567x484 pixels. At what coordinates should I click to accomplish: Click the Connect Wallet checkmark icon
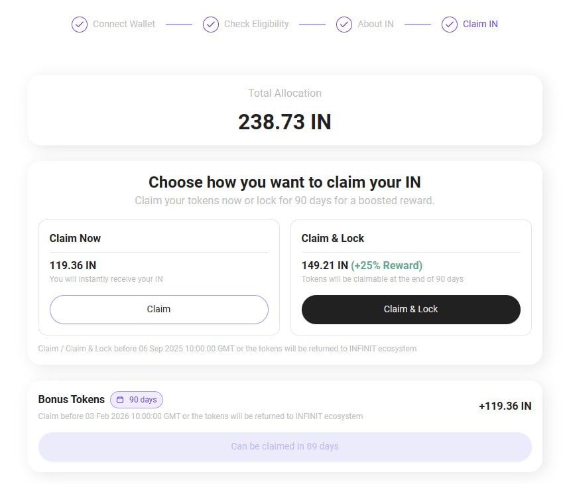tap(79, 25)
